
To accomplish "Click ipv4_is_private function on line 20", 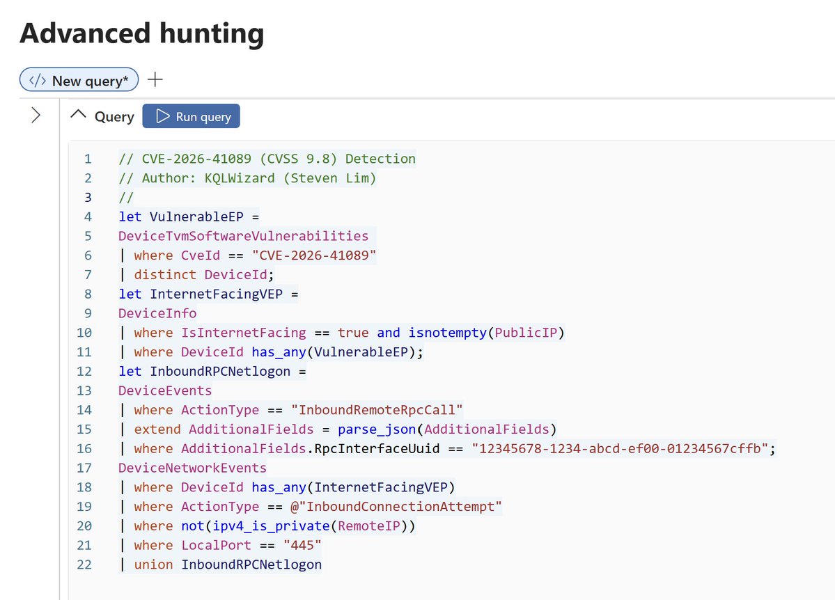I will pos(271,526).
